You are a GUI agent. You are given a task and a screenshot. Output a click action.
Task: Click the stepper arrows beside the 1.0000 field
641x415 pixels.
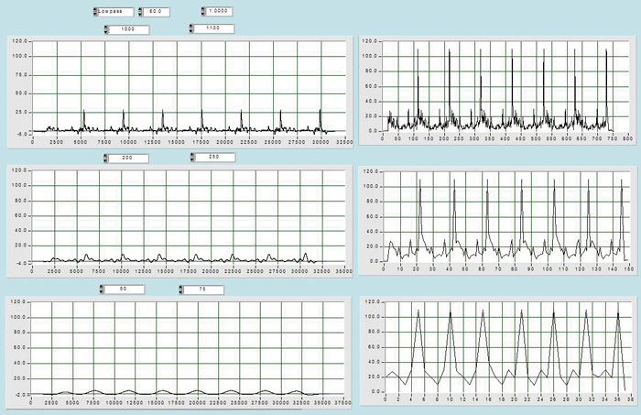pyautogui.click(x=203, y=11)
